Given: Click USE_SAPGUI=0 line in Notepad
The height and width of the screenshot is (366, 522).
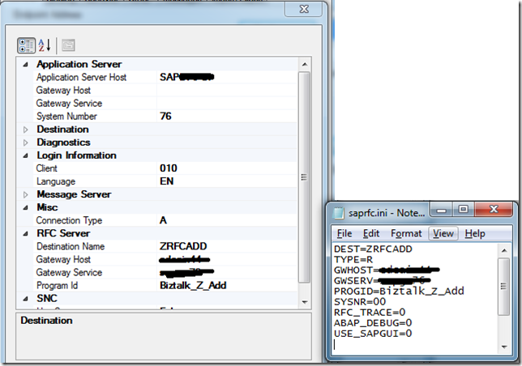Looking at the screenshot, I should [x=373, y=334].
